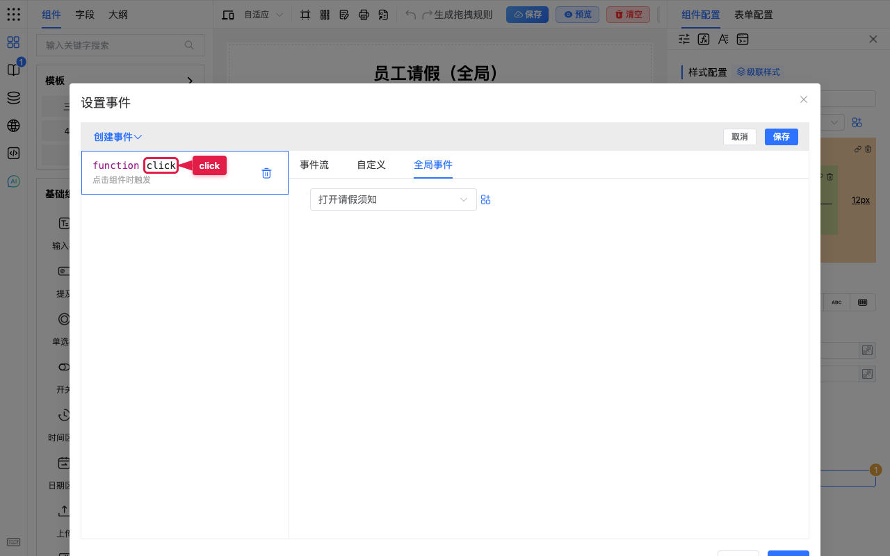Switch to the 组件 tab

[x=51, y=14]
